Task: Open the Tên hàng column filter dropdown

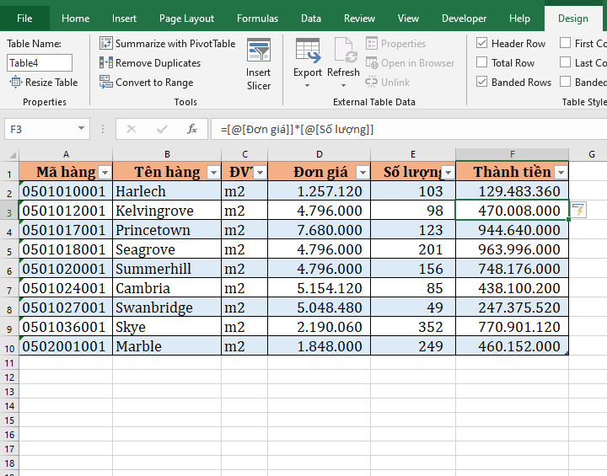Action: [213, 173]
